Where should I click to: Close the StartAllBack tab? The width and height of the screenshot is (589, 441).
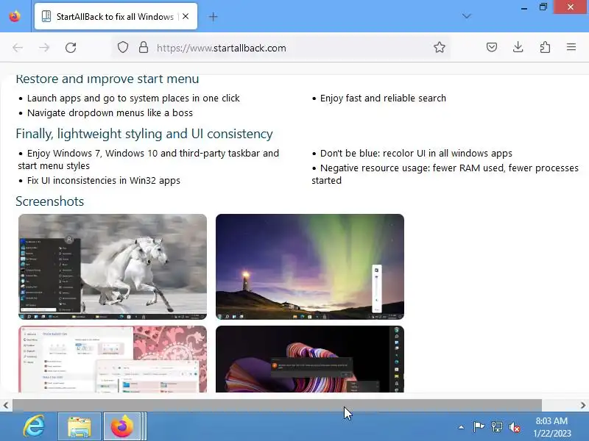click(x=186, y=16)
